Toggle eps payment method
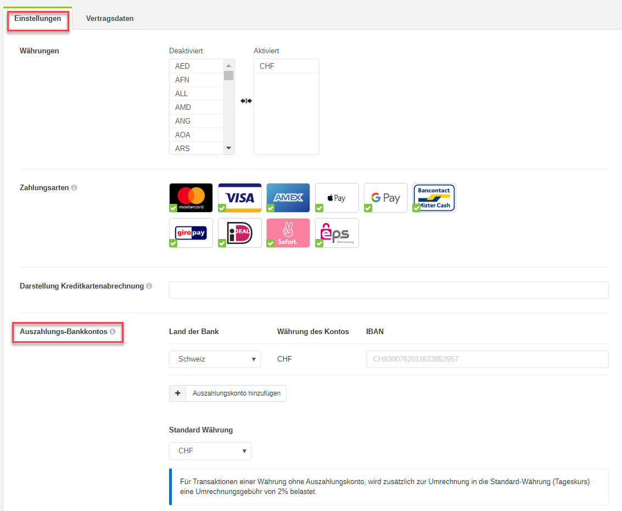Image resolution: width=622 pixels, height=511 pixels. pos(337,232)
